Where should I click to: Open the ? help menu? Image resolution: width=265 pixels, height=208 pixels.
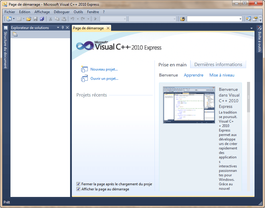104,12
